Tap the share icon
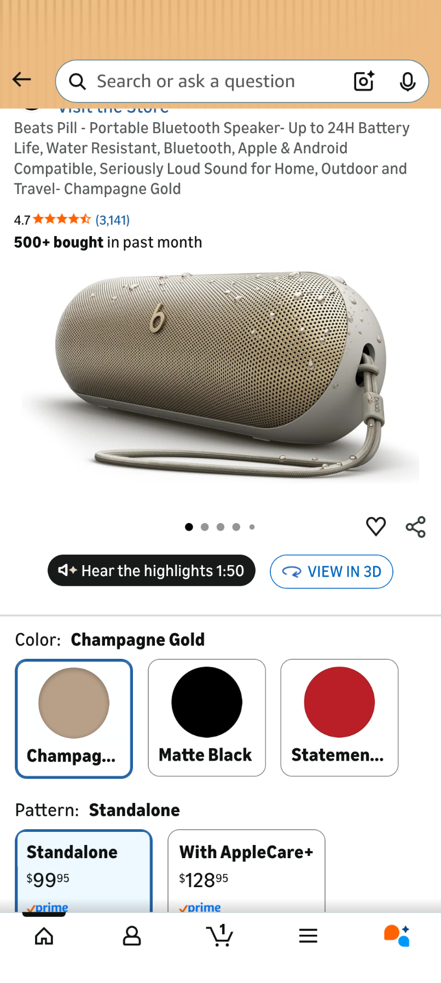The height and width of the screenshot is (983, 441). point(416,527)
